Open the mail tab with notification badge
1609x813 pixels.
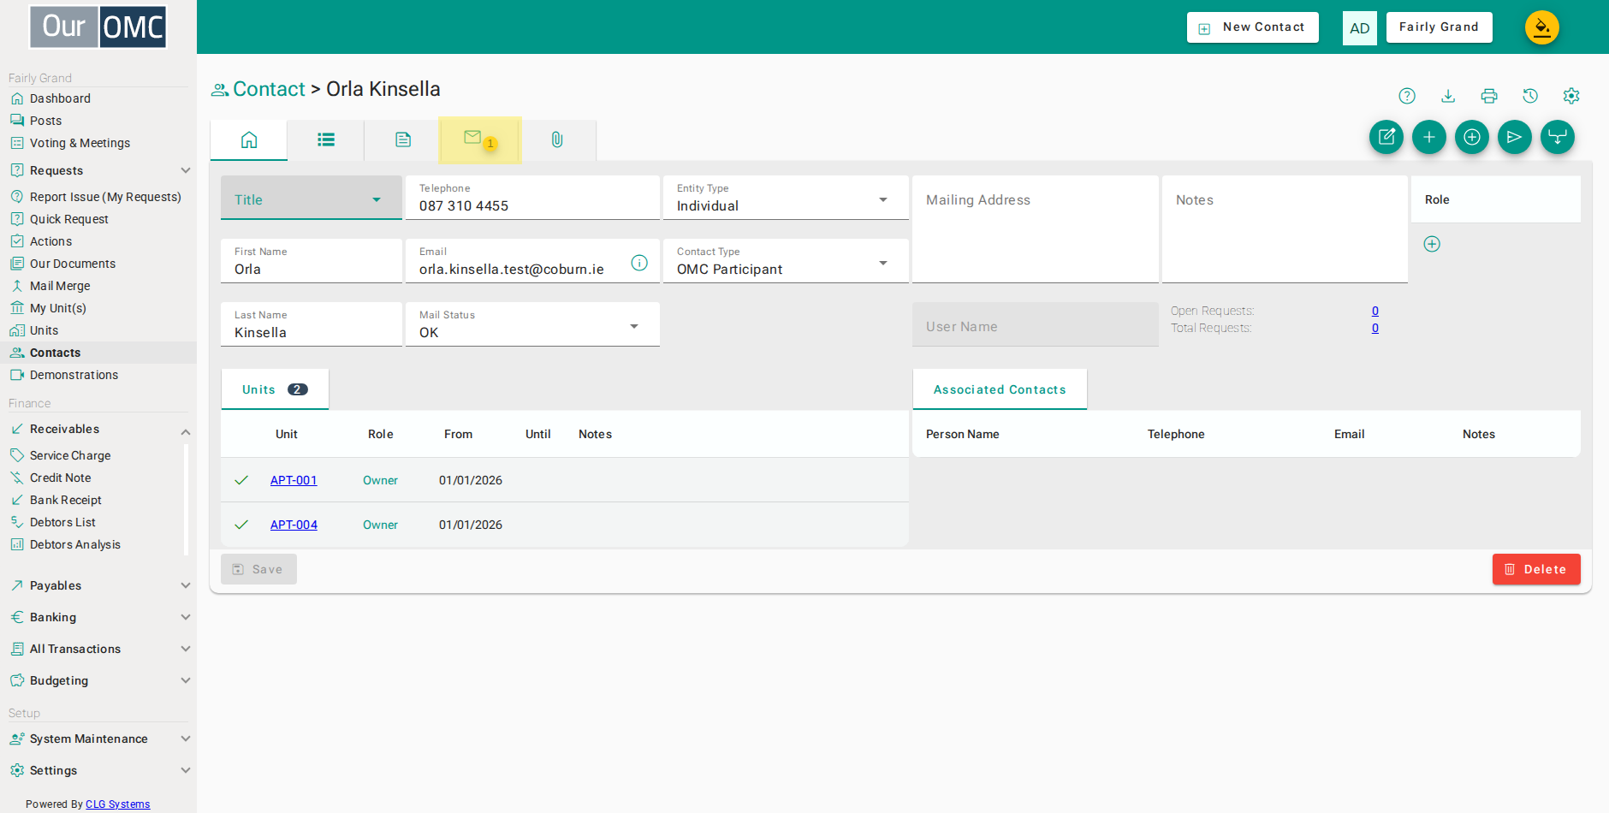coord(479,139)
